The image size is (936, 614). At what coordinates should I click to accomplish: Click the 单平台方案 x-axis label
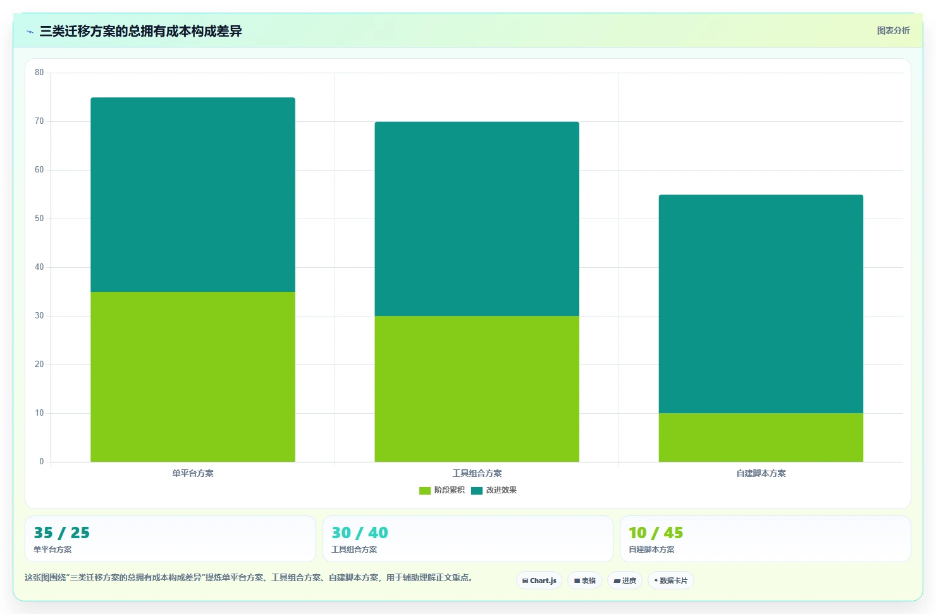193,473
